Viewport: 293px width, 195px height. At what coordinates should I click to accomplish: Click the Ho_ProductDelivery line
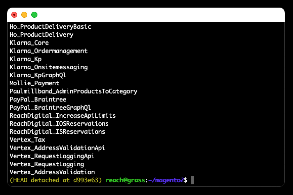(x=41, y=35)
